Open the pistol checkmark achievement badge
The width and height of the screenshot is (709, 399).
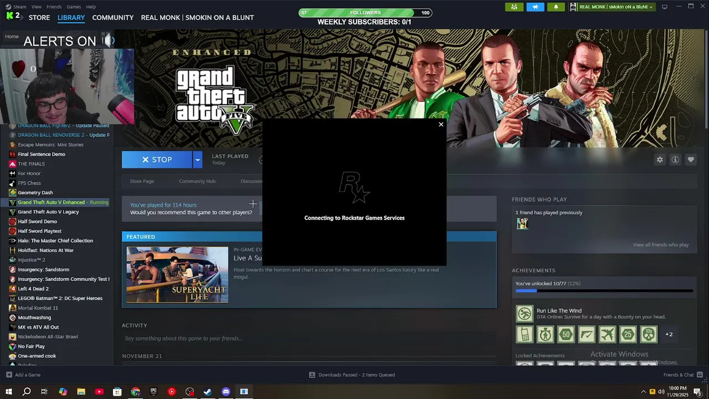(587, 334)
